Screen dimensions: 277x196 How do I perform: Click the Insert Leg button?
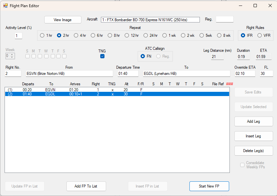pyautogui.click(x=254, y=136)
